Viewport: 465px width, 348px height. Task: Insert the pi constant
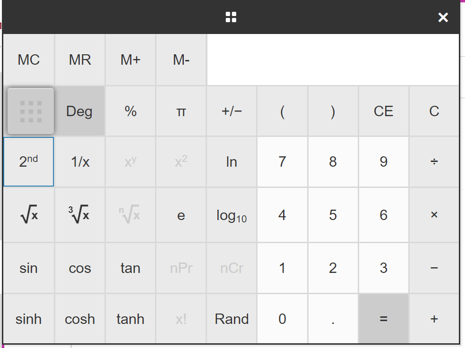[x=181, y=111]
